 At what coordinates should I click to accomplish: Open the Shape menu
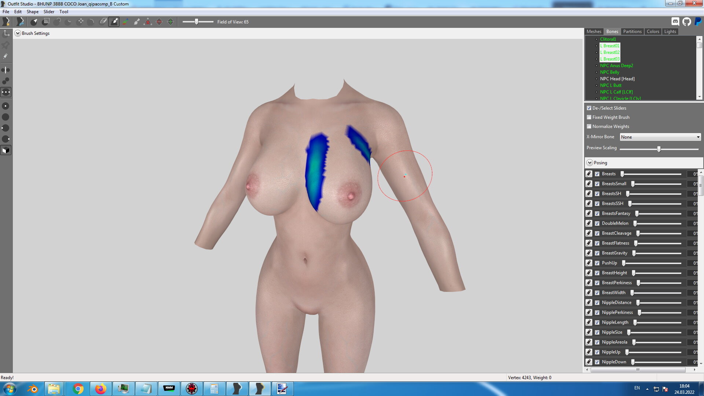(32, 12)
